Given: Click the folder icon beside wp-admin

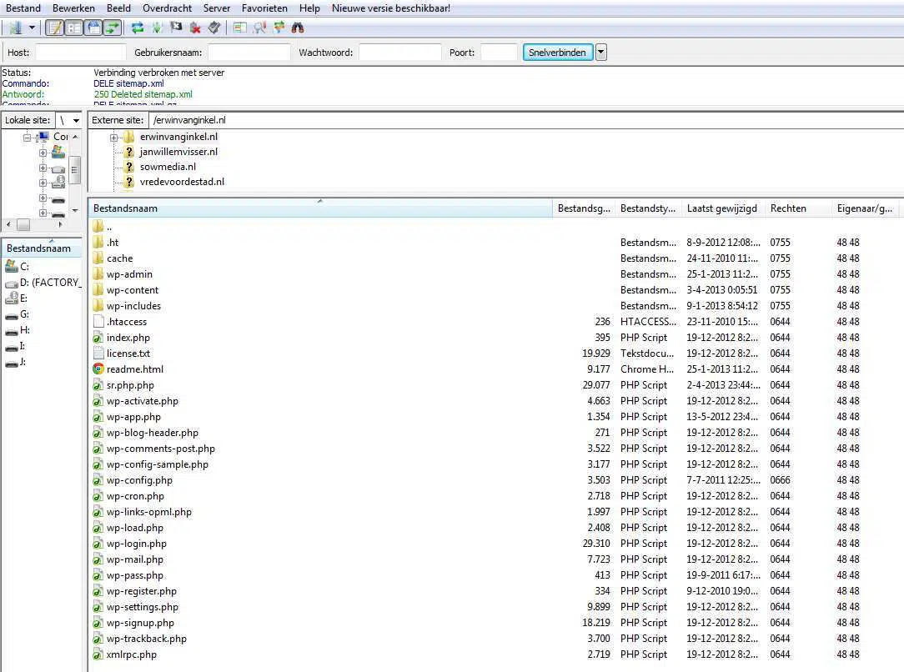Looking at the screenshot, I should pyautogui.click(x=98, y=273).
